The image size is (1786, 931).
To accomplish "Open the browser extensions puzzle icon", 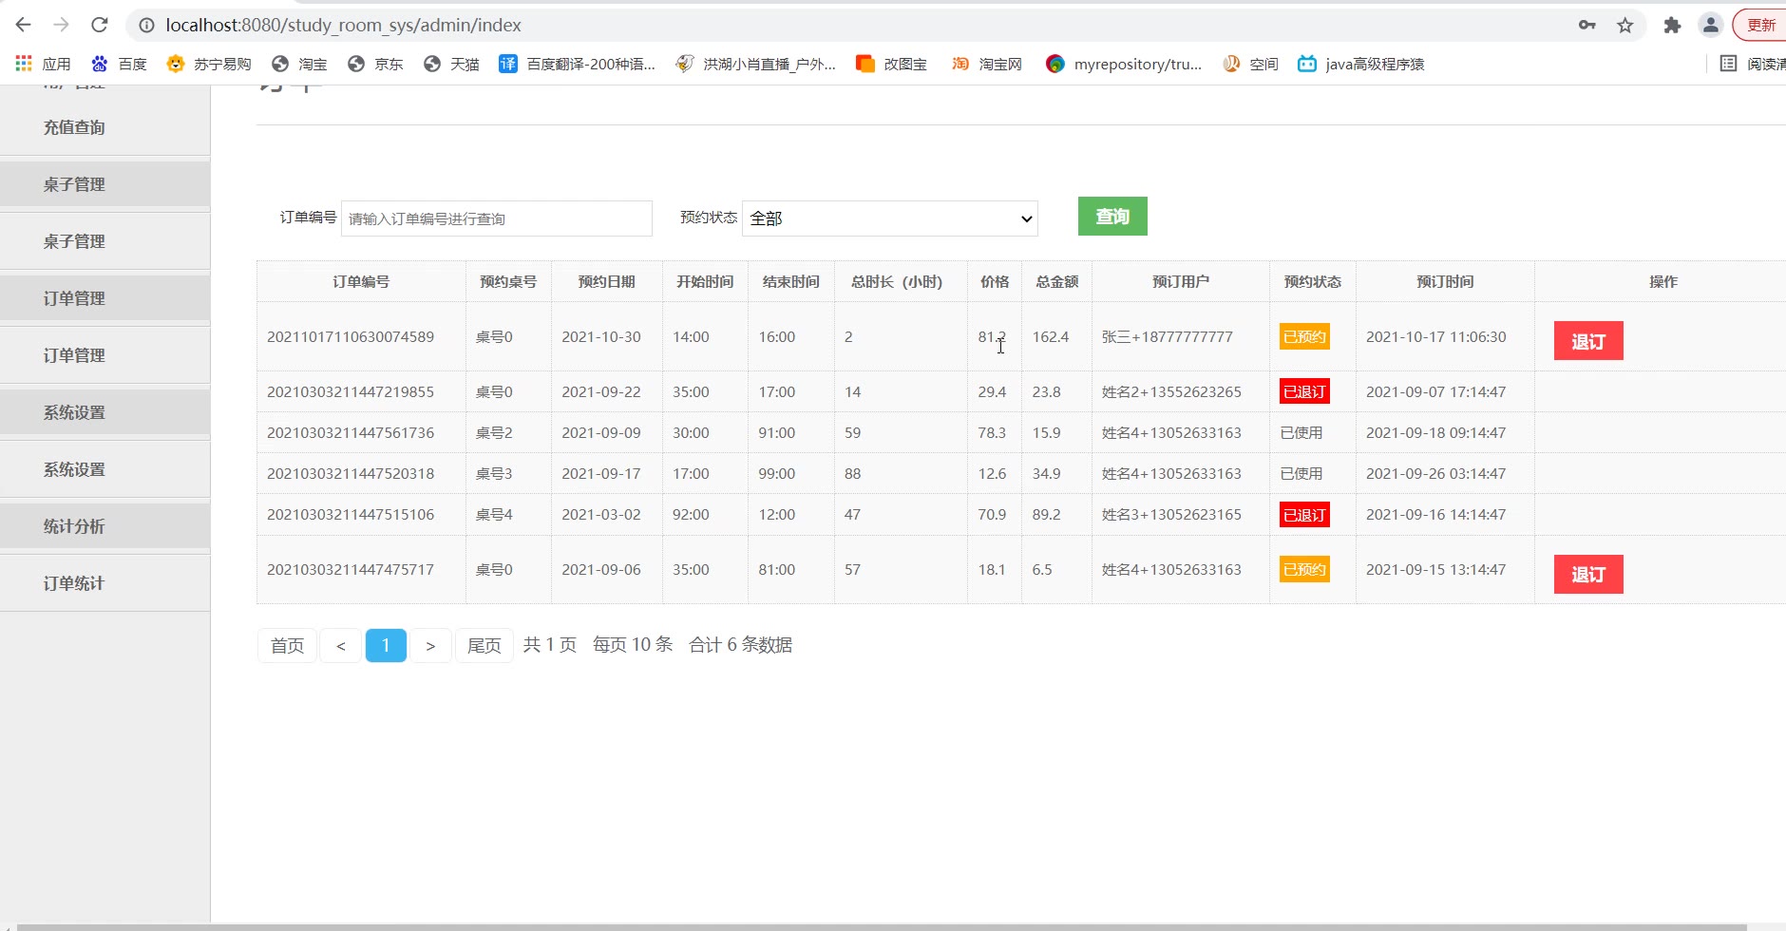I will [x=1672, y=26].
